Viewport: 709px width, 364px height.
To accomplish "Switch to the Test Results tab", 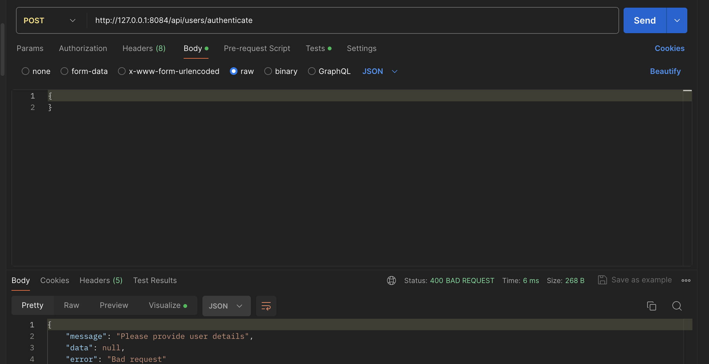I will pos(155,280).
